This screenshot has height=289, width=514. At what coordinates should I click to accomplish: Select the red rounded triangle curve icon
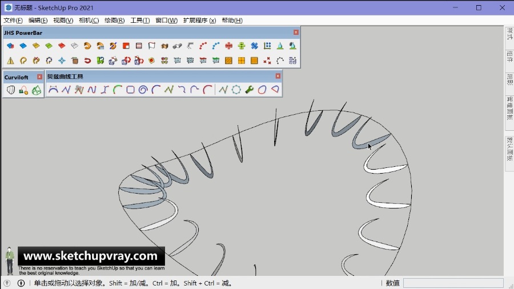275,90
